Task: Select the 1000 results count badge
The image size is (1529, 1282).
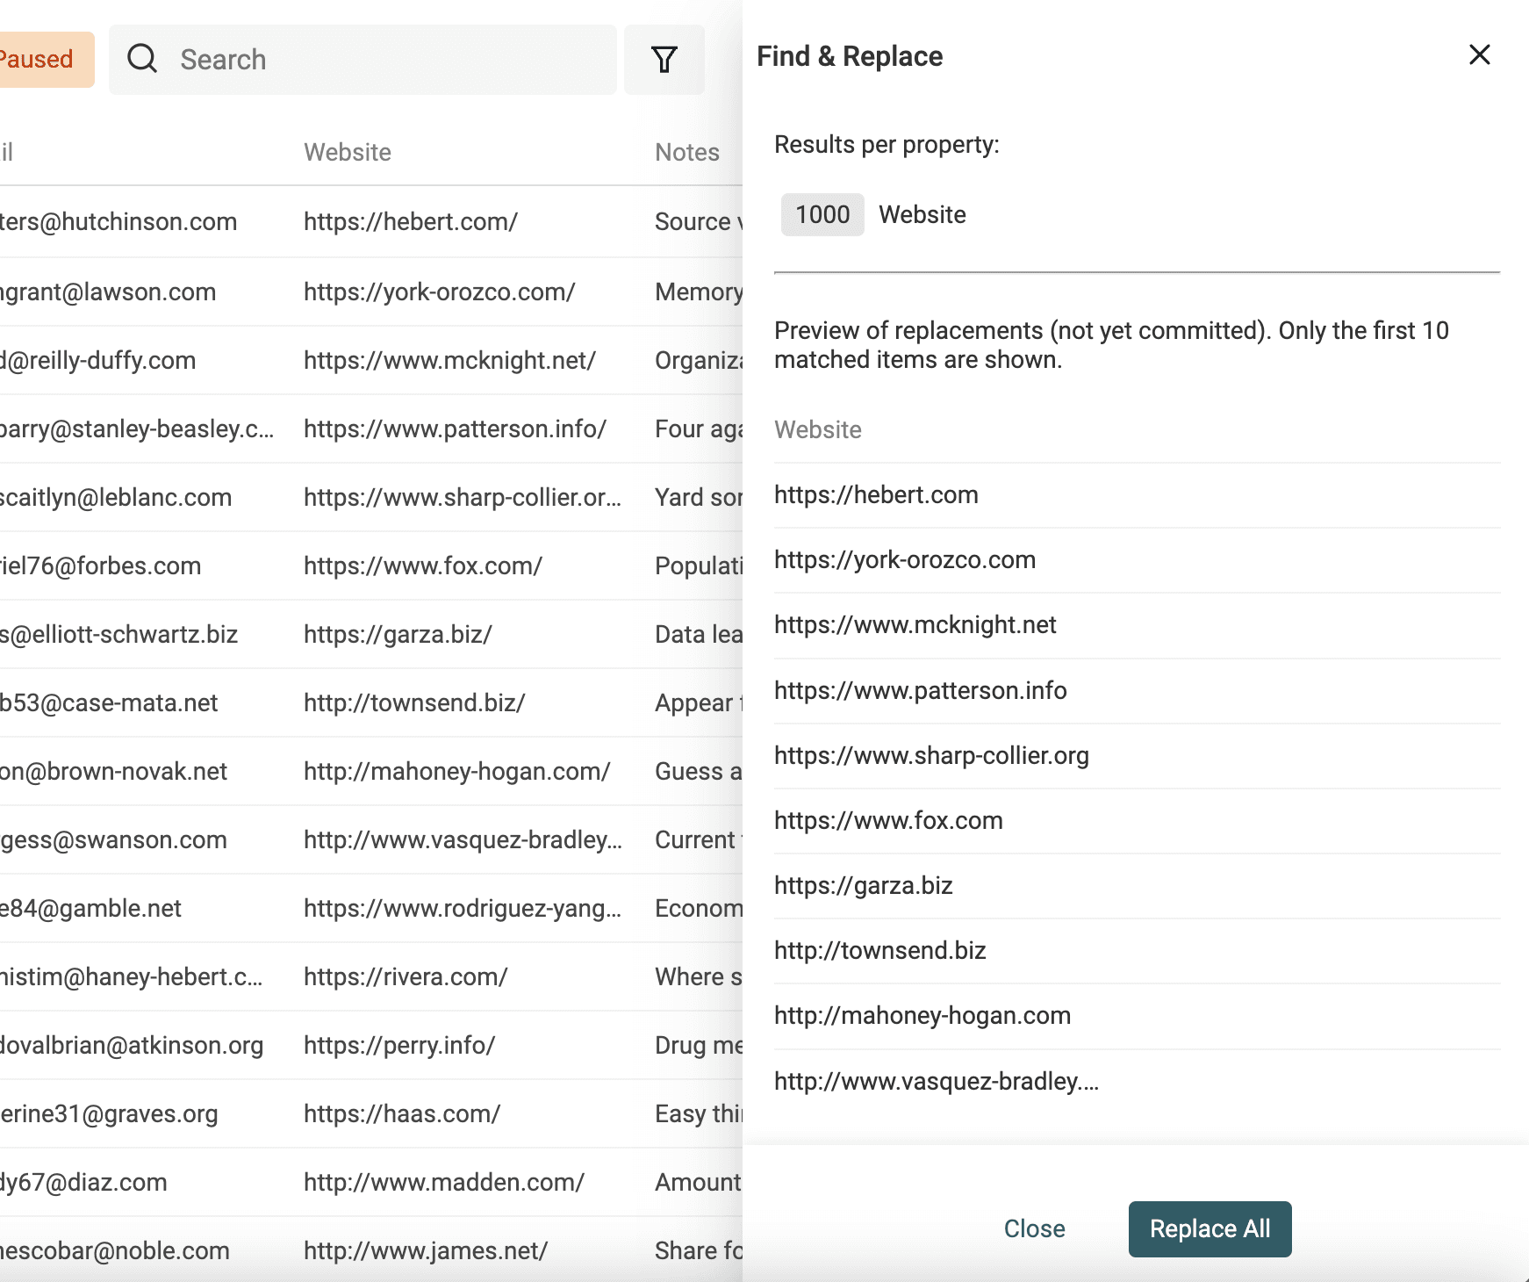Action: click(822, 214)
